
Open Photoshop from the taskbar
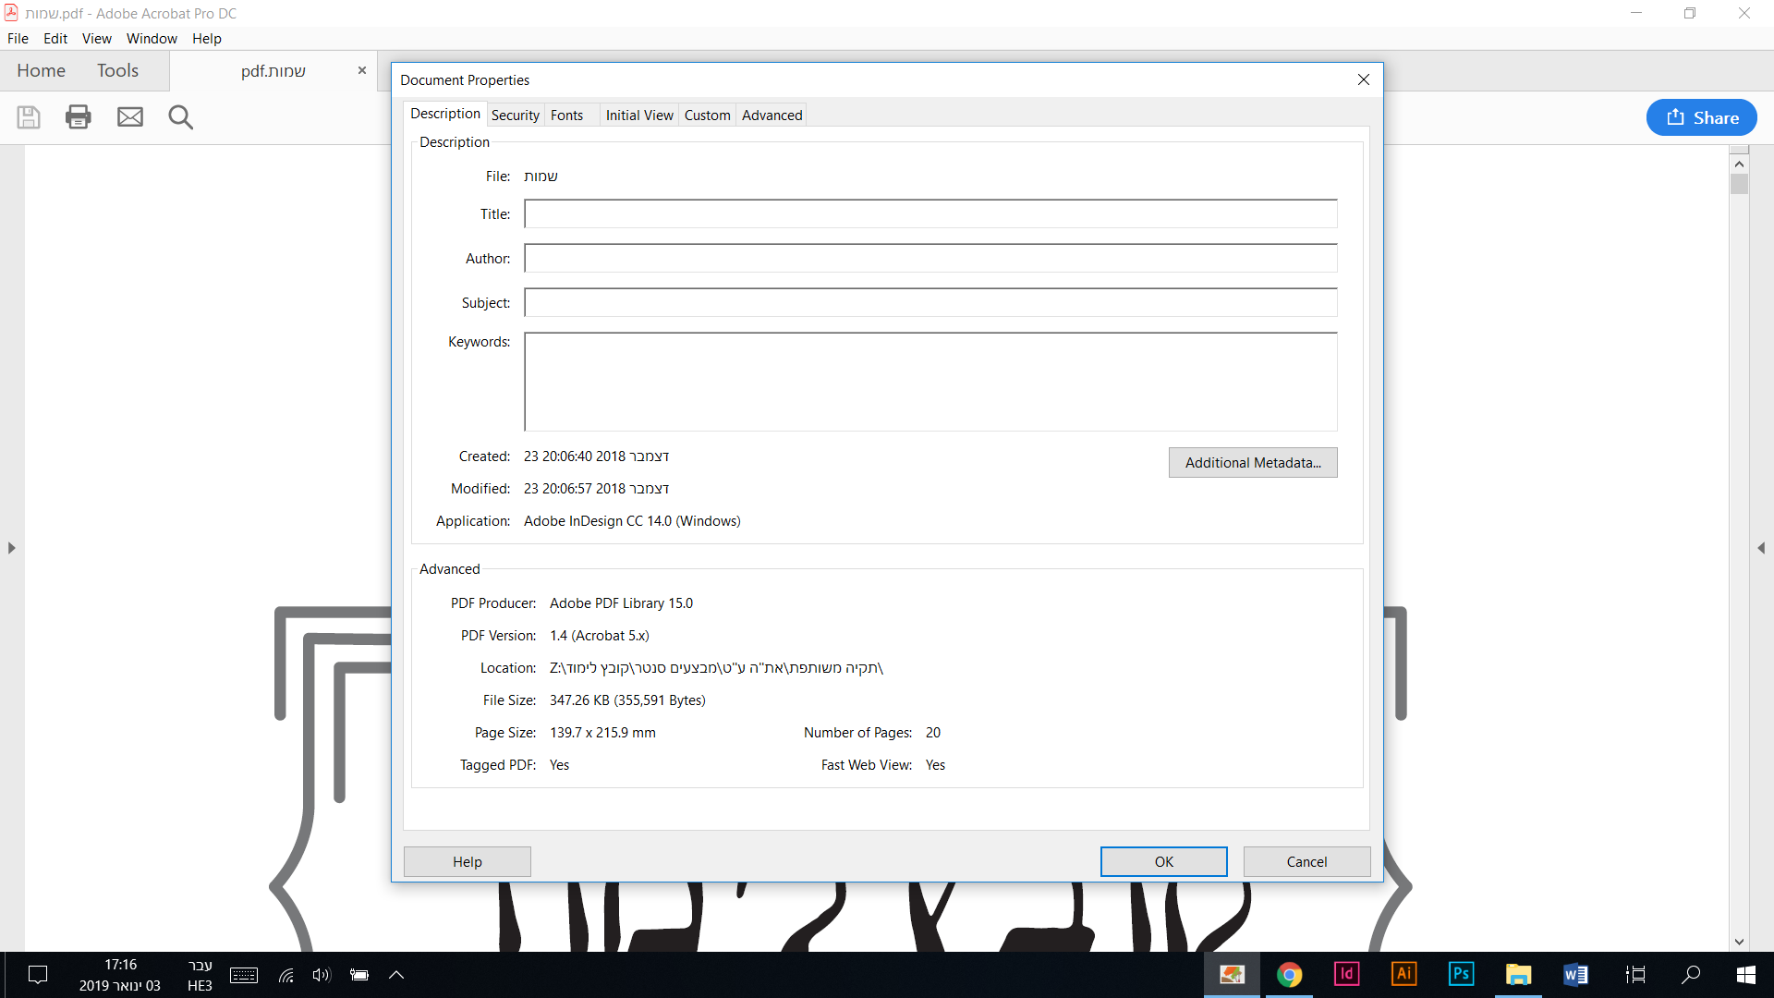[x=1461, y=974]
